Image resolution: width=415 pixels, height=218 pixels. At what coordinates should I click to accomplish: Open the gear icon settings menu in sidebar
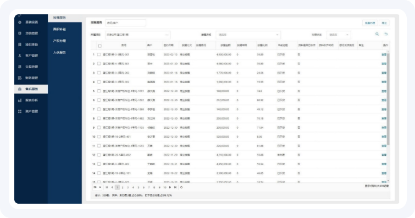tap(20, 22)
